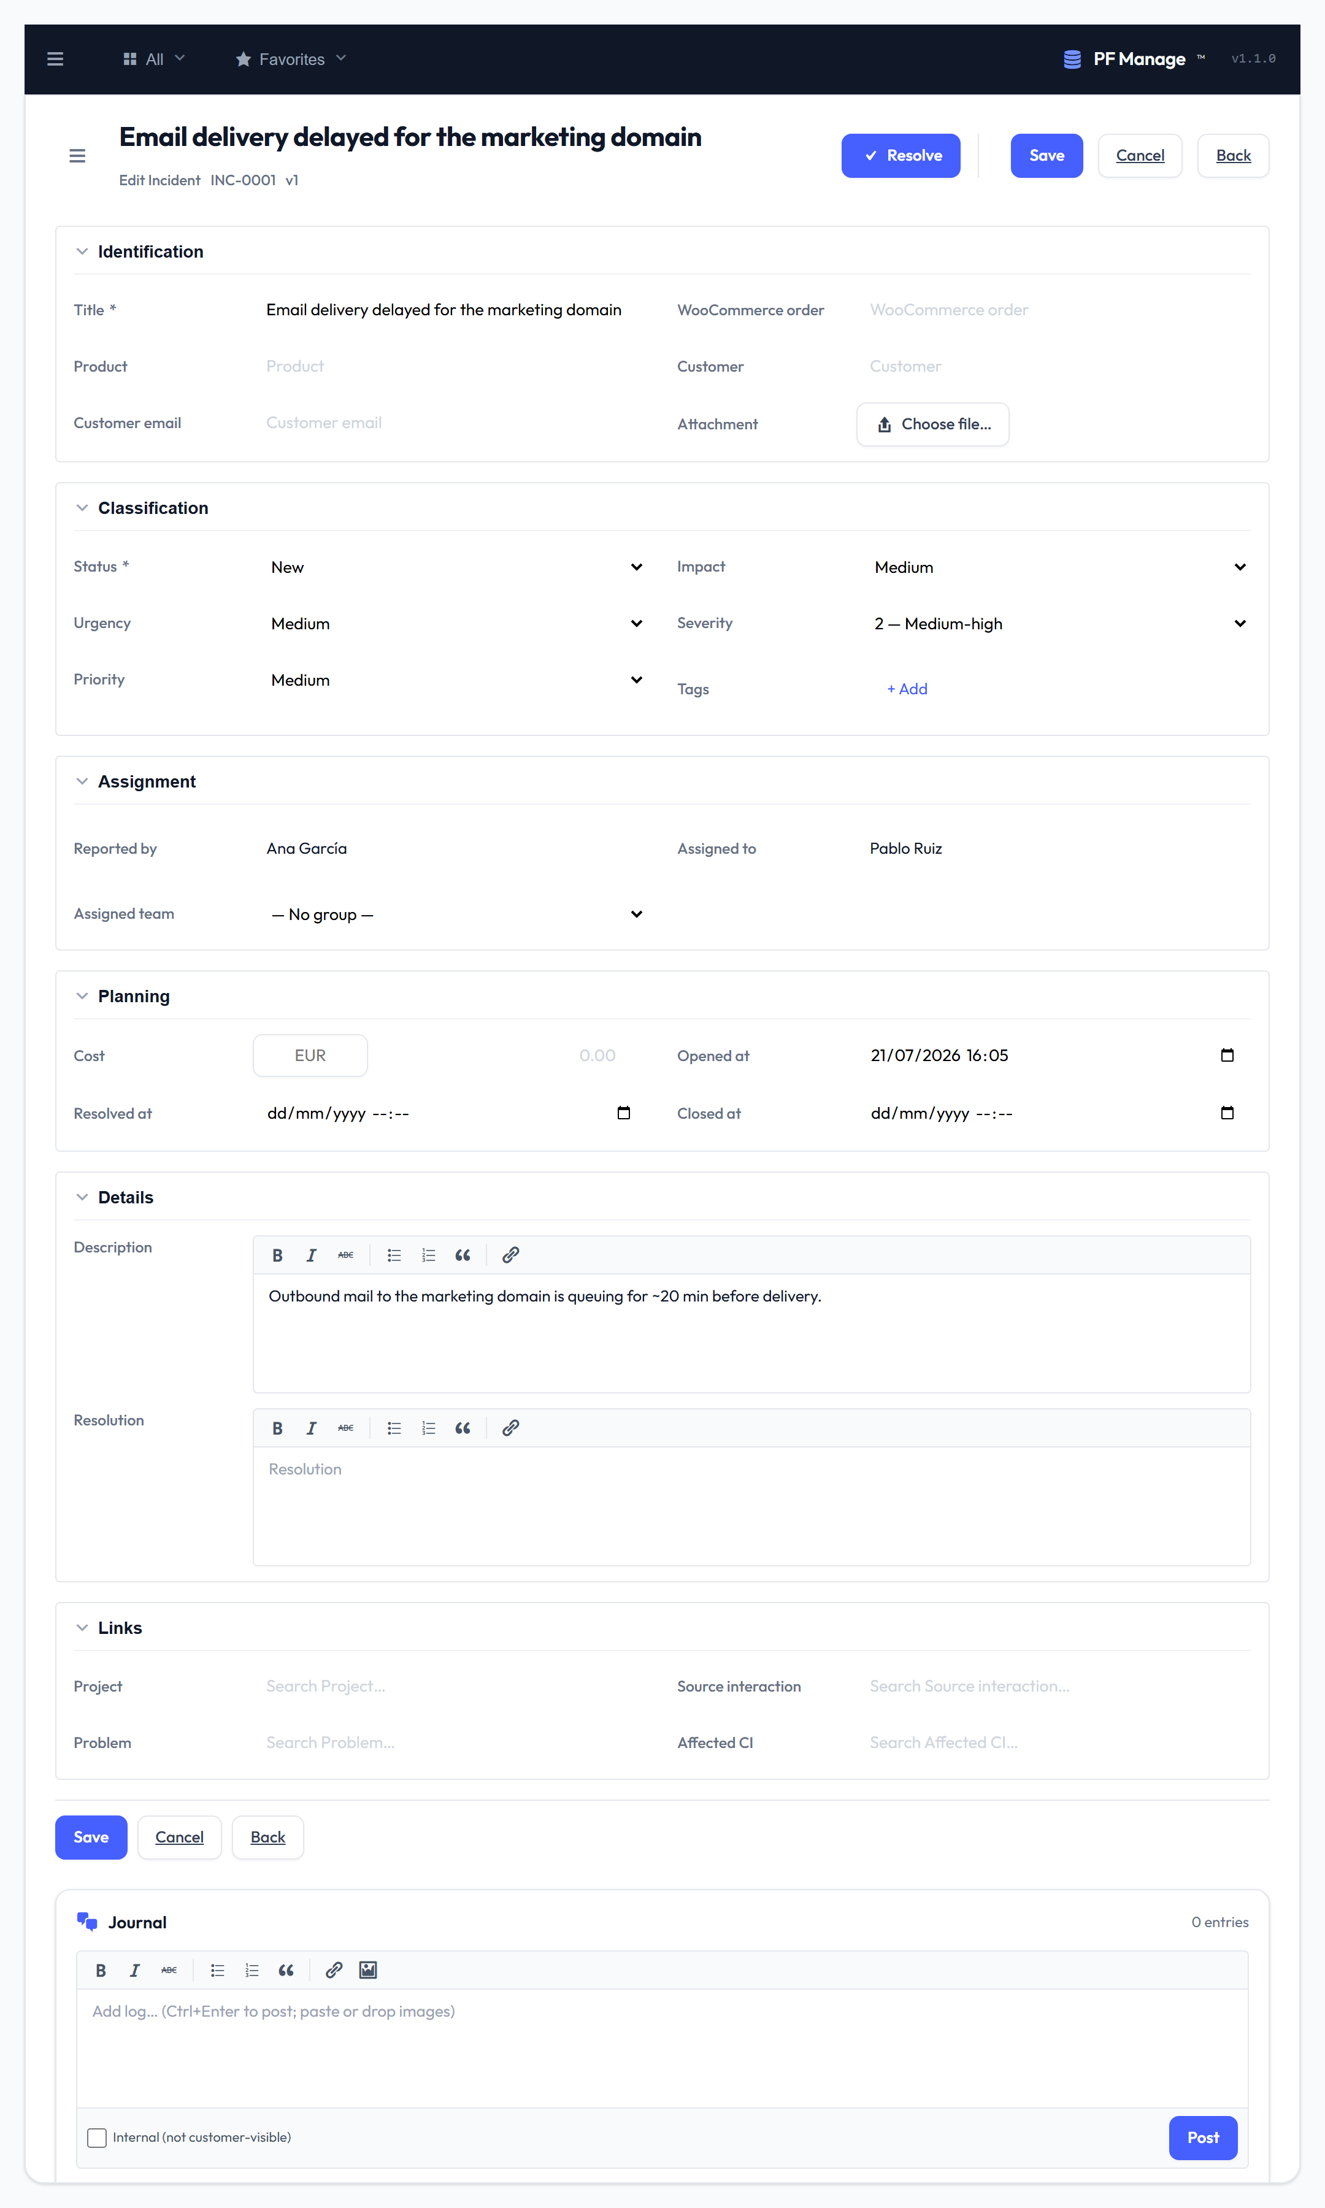Insert blockquote in Journal editor

click(286, 1969)
